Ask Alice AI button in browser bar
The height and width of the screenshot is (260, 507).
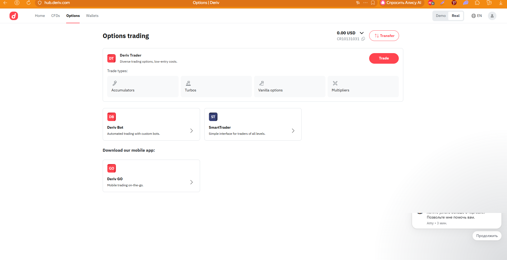click(402, 3)
